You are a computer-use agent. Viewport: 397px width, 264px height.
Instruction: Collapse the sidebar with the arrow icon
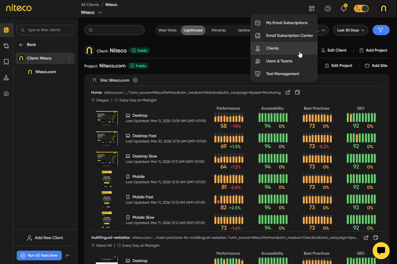click(x=68, y=256)
